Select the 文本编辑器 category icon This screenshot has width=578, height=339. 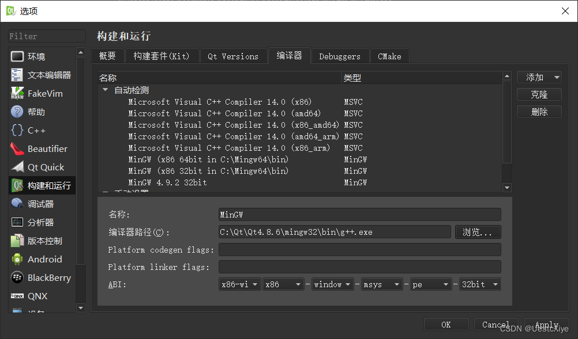click(x=17, y=75)
